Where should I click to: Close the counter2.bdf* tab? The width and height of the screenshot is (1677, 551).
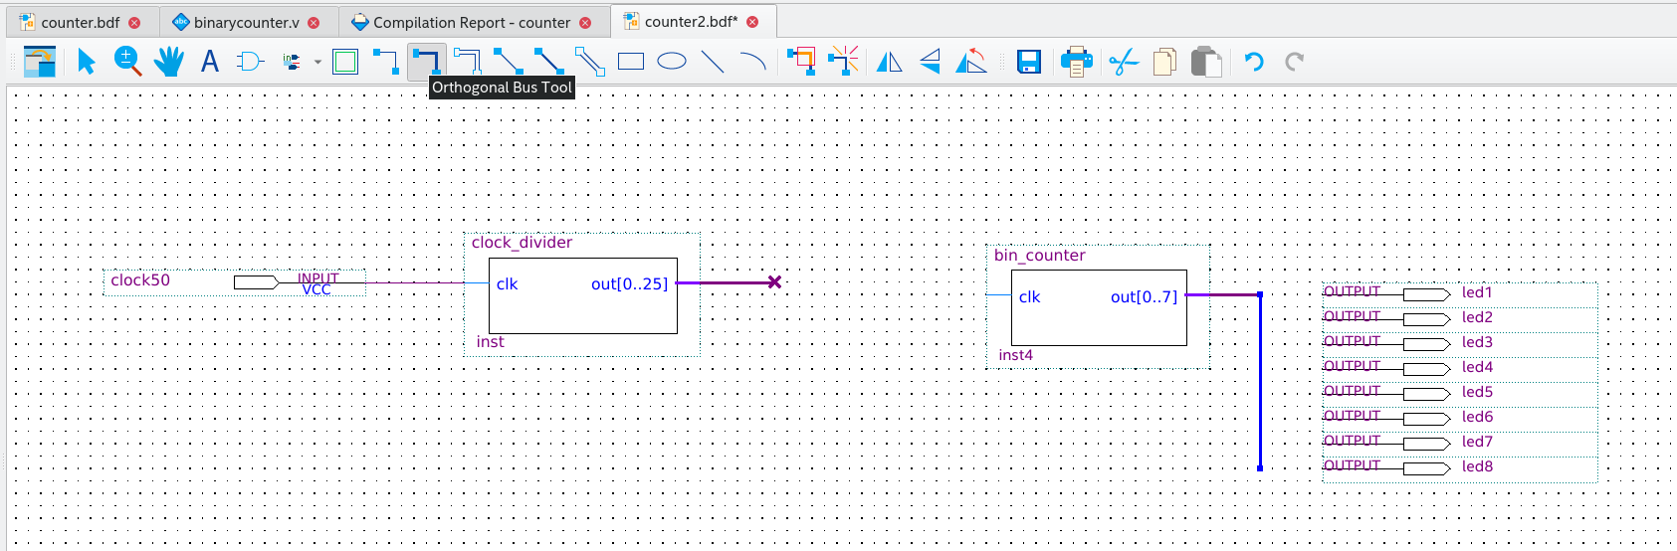pos(752,22)
